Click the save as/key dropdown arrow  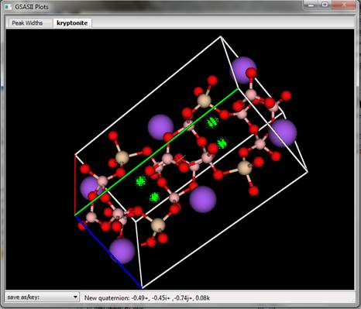(75, 297)
